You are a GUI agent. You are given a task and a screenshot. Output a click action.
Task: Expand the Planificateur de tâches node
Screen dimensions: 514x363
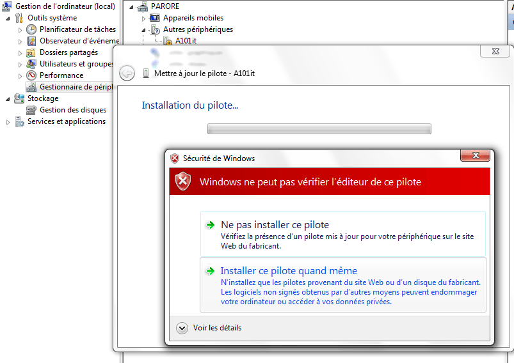[20, 30]
